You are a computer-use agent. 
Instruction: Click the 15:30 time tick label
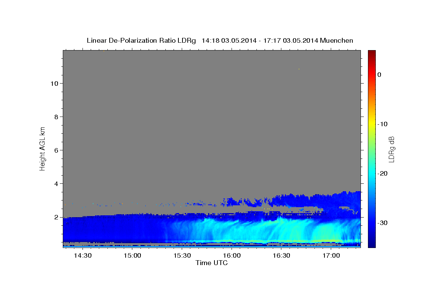point(182,256)
